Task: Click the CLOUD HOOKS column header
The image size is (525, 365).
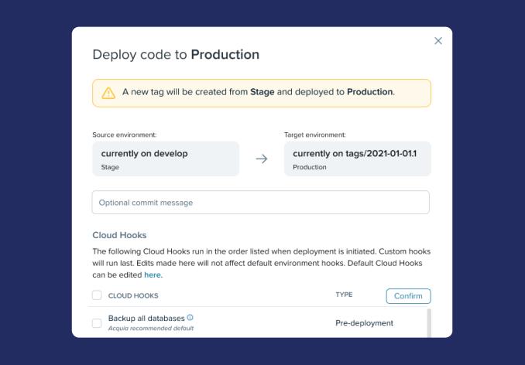Action: pos(133,295)
